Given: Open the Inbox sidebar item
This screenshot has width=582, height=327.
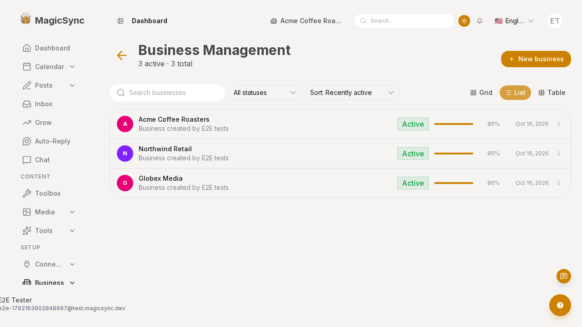Looking at the screenshot, I should (49, 104).
